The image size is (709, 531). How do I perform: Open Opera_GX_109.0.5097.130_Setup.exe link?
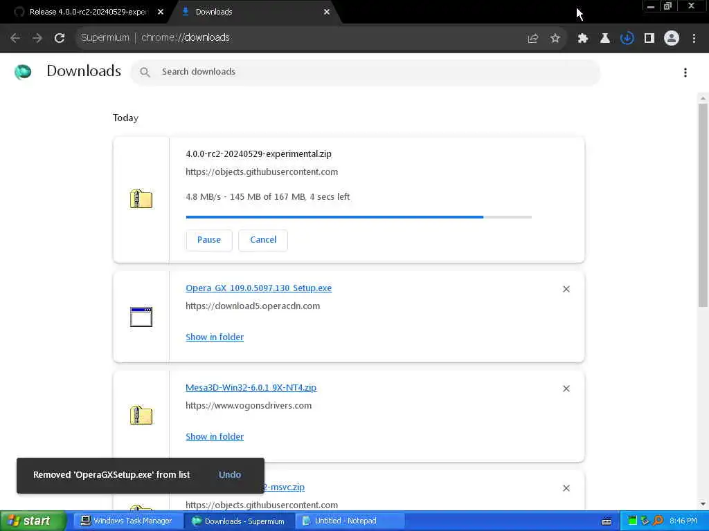click(x=259, y=288)
